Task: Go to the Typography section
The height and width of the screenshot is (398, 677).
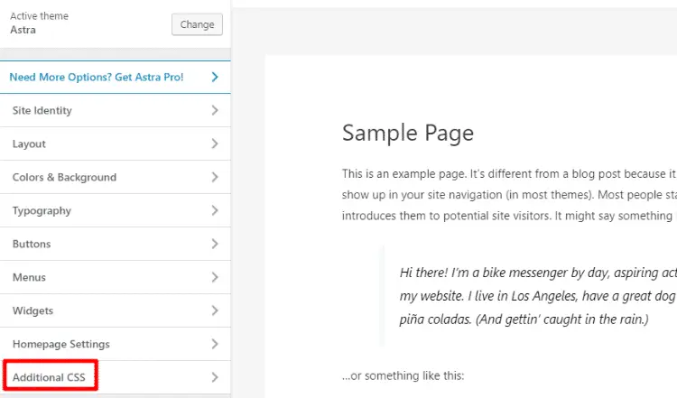Action: (x=42, y=210)
